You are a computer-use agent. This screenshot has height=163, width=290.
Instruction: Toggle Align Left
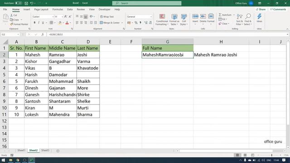coord(77,23)
